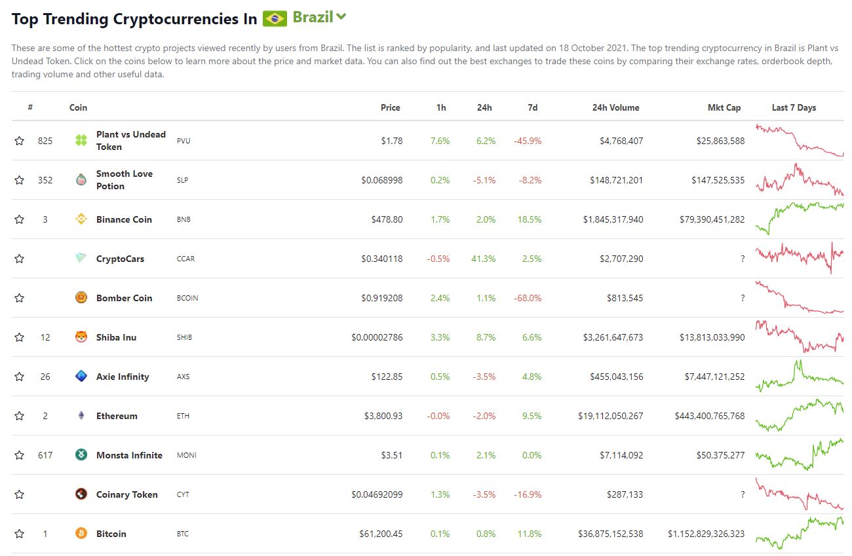Click the Bitcoin price $61,200.45
Screen dimensions: 852x556
click(x=381, y=534)
